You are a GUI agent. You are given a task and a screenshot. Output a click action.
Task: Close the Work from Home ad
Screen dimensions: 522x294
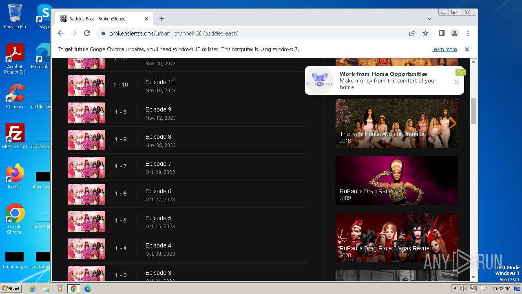pyautogui.click(x=456, y=82)
